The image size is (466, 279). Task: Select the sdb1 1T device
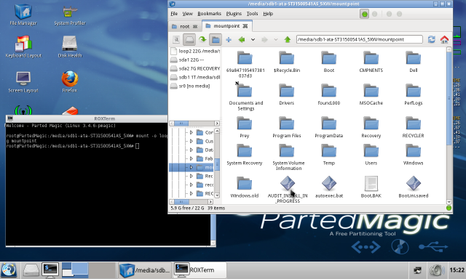coord(195,78)
